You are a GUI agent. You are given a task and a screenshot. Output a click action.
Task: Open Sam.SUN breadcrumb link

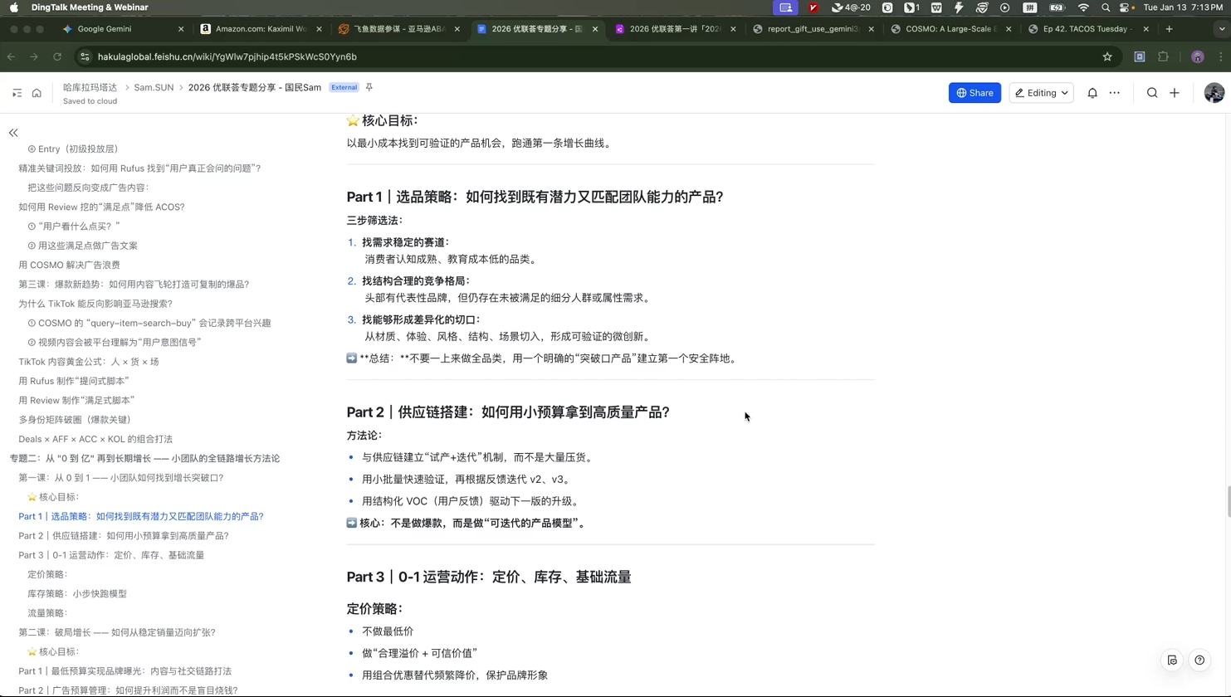click(x=154, y=87)
